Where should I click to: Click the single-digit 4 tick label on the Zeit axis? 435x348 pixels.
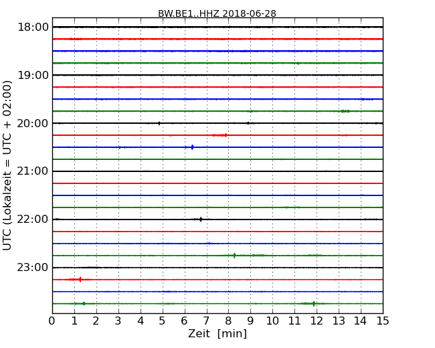click(x=141, y=321)
